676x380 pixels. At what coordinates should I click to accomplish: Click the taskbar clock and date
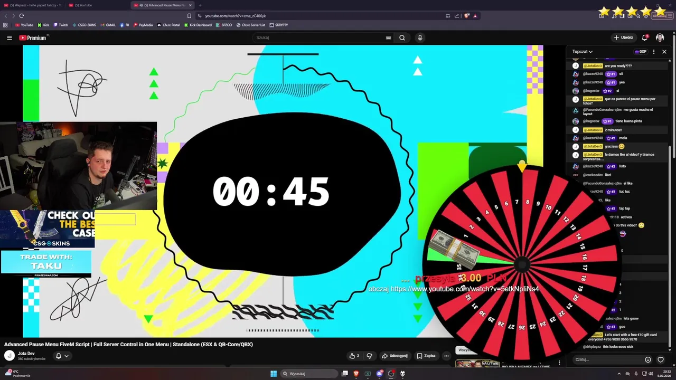click(x=663, y=374)
